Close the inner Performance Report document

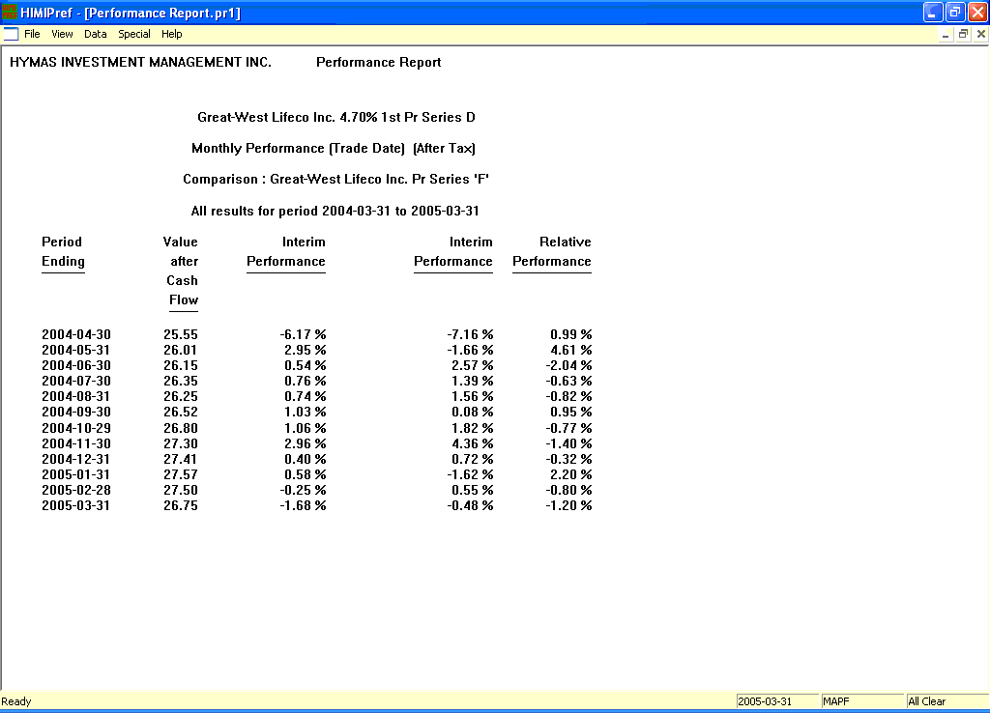[x=981, y=35]
